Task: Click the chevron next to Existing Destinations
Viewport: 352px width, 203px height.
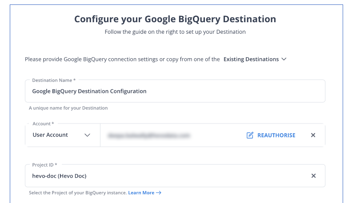Action: (284, 59)
